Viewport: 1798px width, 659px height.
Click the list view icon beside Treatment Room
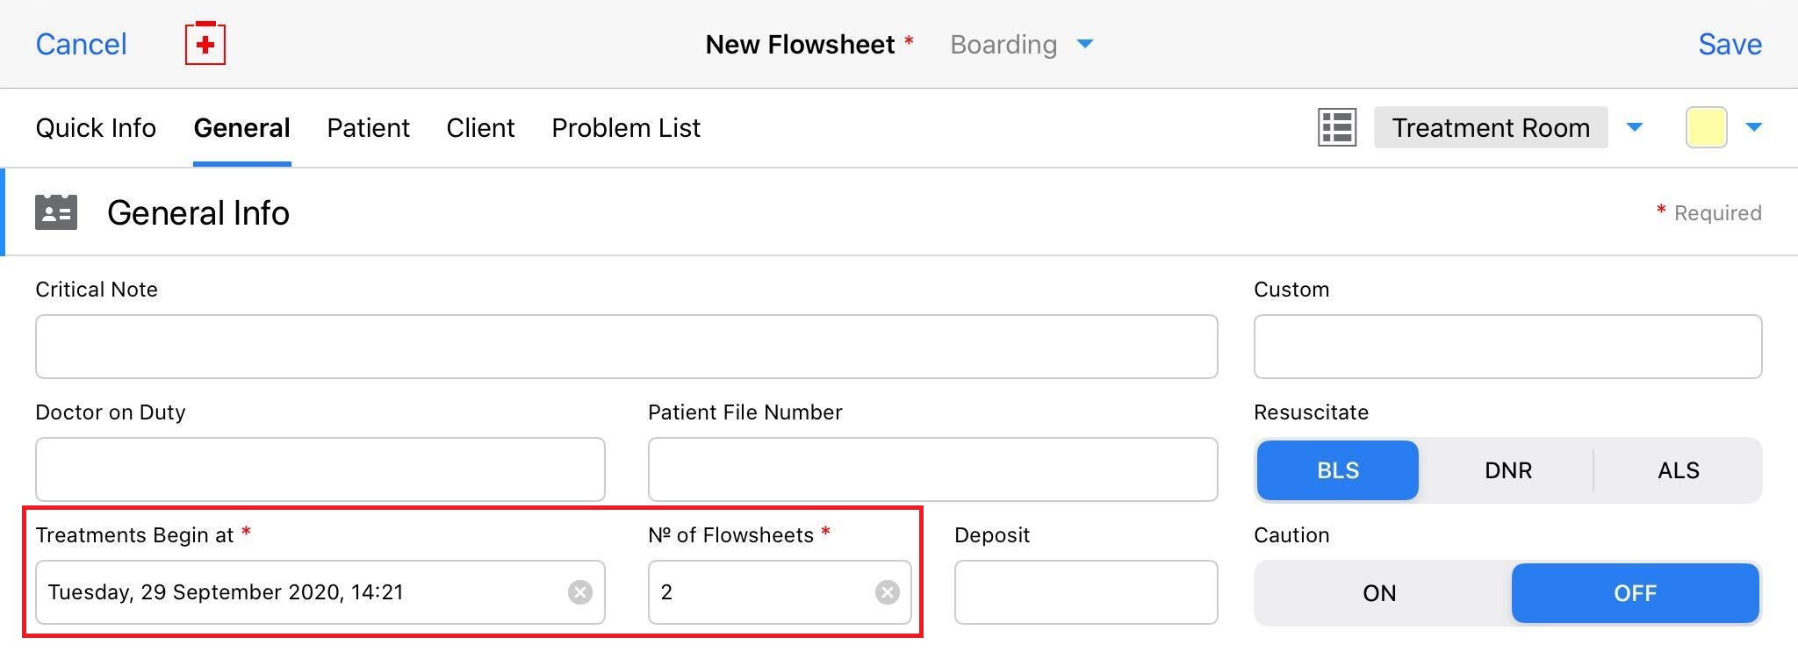tap(1337, 128)
